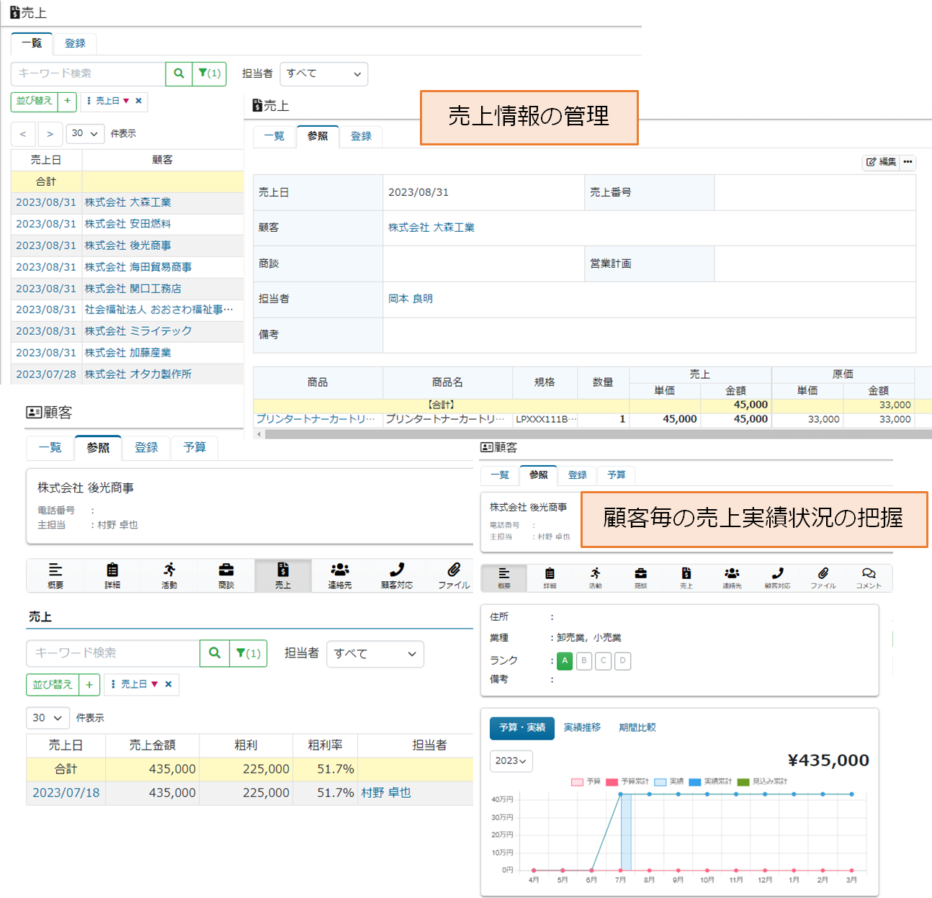This screenshot has height=898, width=932.
Task: Click magnifier search button in top sales list
Action: pyautogui.click(x=179, y=73)
